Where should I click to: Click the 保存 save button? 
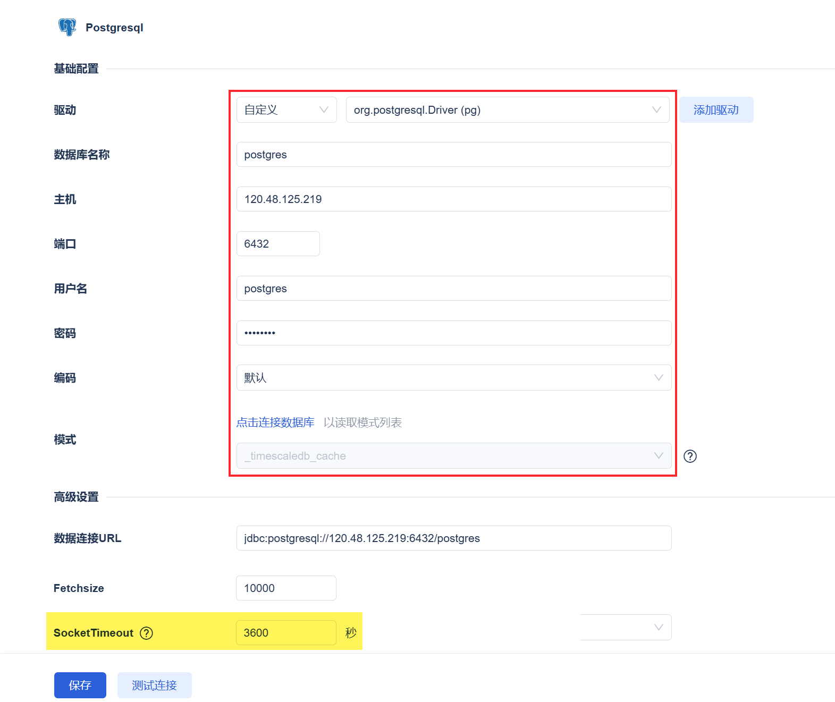point(80,686)
